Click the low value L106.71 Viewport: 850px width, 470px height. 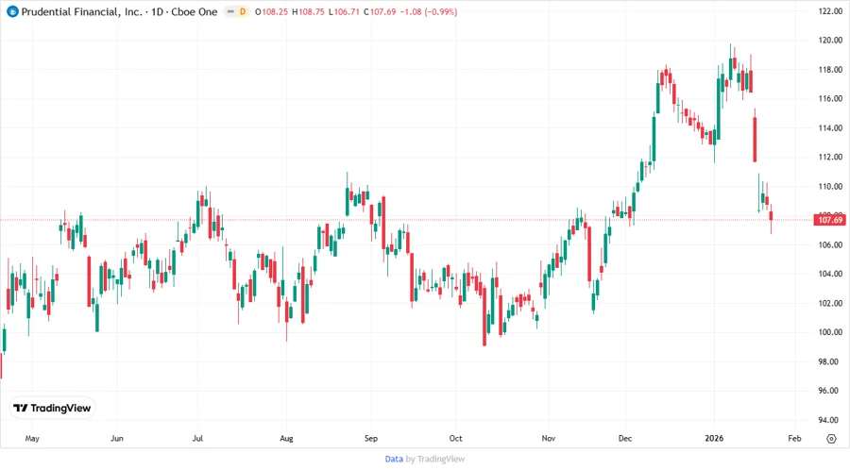[x=344, y=11]
